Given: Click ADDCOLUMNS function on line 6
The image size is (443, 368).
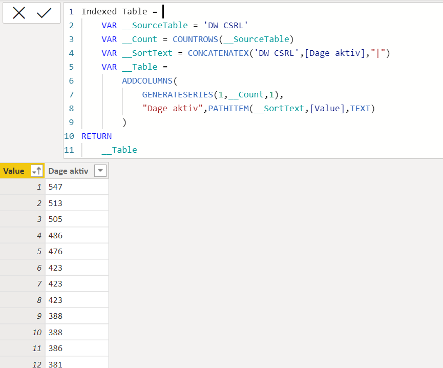Looking at the screenshot, I should [147, 81].
